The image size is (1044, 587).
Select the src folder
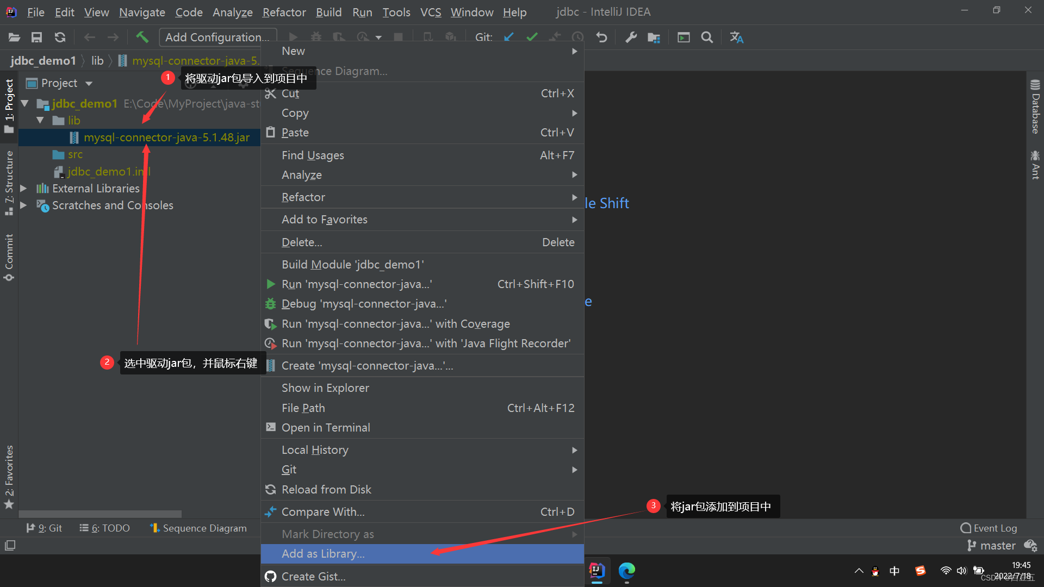(75, 154)
